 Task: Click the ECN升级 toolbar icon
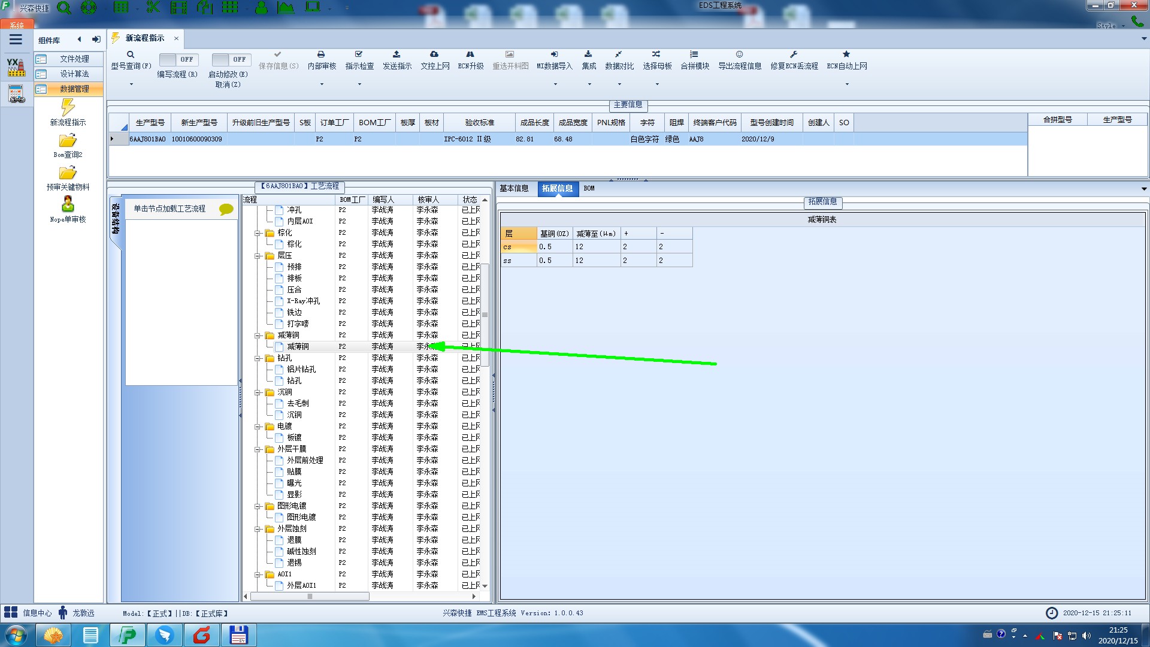(470, 55)
